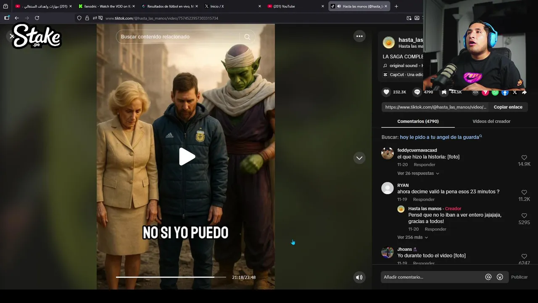
Task: Share video via Facebook icon
Action: (x=505, y=92)
